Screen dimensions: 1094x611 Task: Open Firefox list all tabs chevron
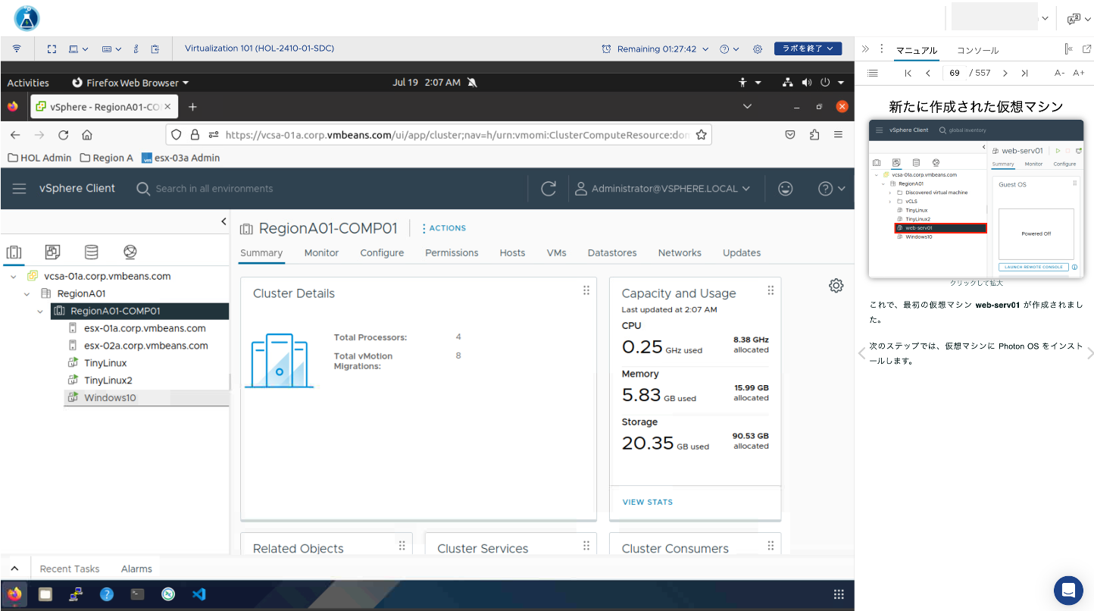(x=747, y=107)
